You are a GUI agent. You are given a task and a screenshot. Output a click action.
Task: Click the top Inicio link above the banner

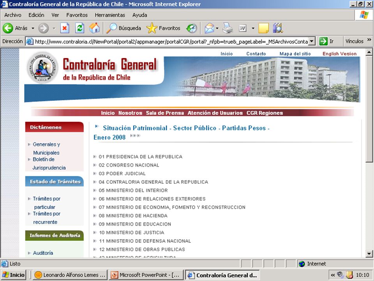pos(227,54)
